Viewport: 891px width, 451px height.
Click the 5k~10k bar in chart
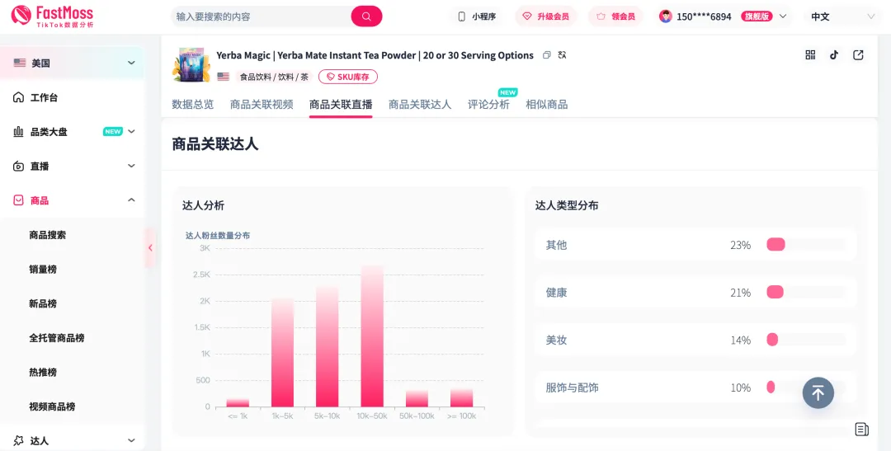click(328, 346)
